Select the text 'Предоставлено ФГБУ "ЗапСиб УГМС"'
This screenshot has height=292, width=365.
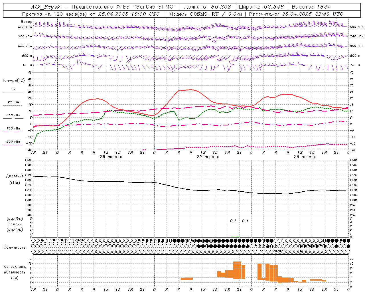point(124,7)
